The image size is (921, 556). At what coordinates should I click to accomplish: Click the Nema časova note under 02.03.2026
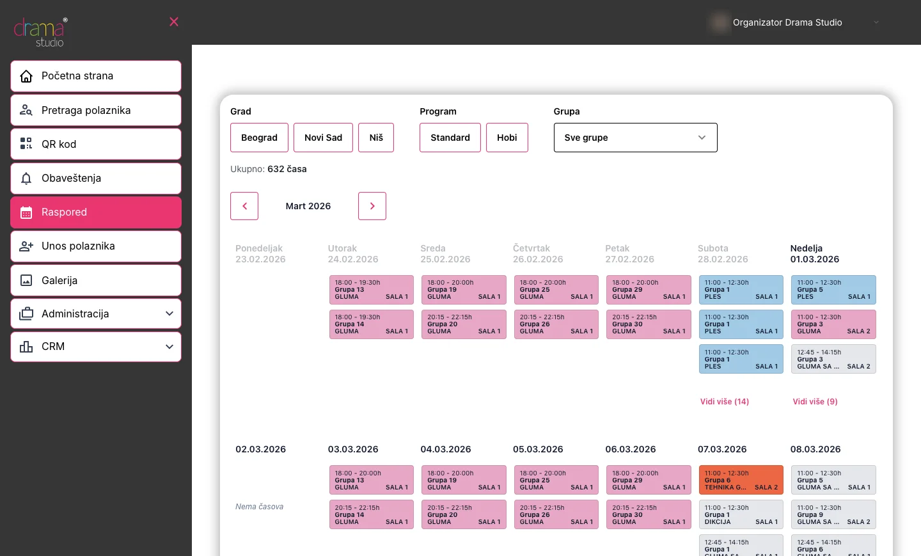[x=260, y=507]
